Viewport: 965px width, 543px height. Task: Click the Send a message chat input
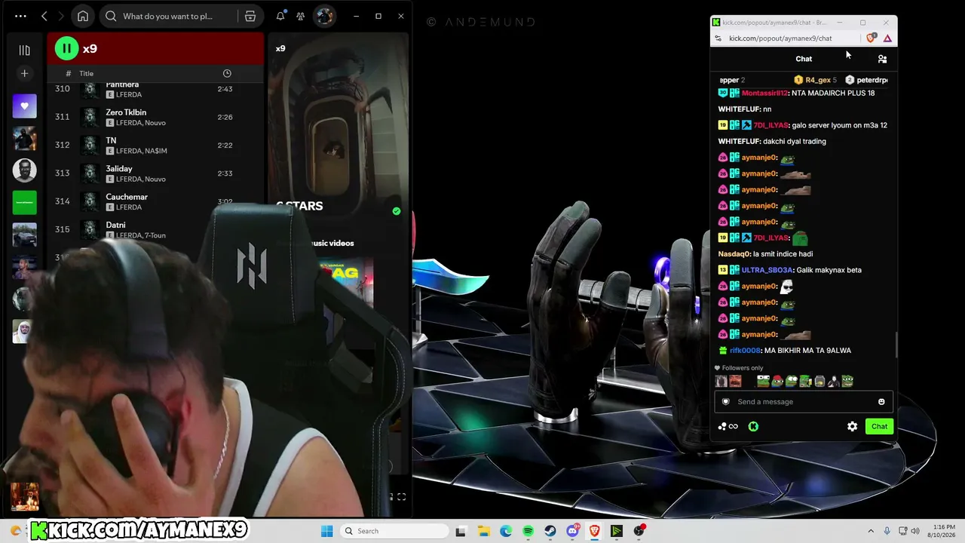click(804, 402)
